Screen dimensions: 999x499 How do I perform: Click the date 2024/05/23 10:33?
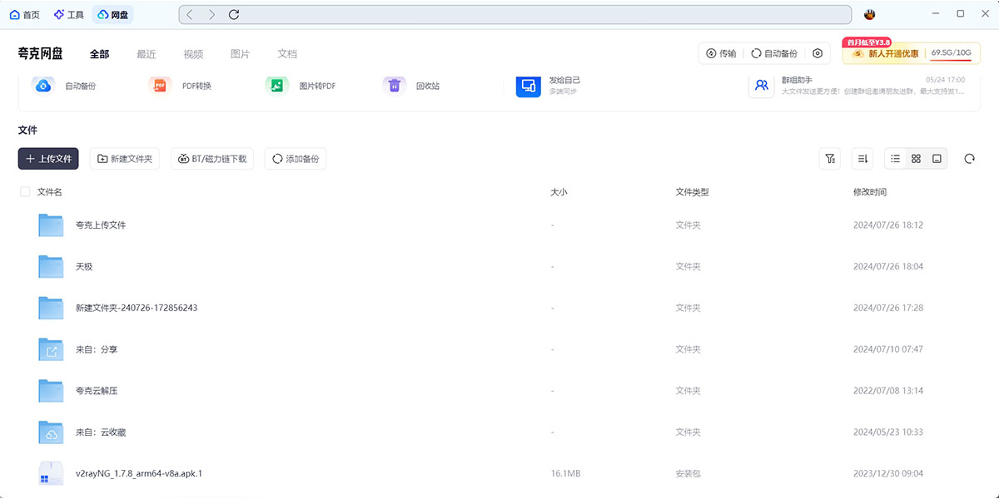click(x=888, y=432)
